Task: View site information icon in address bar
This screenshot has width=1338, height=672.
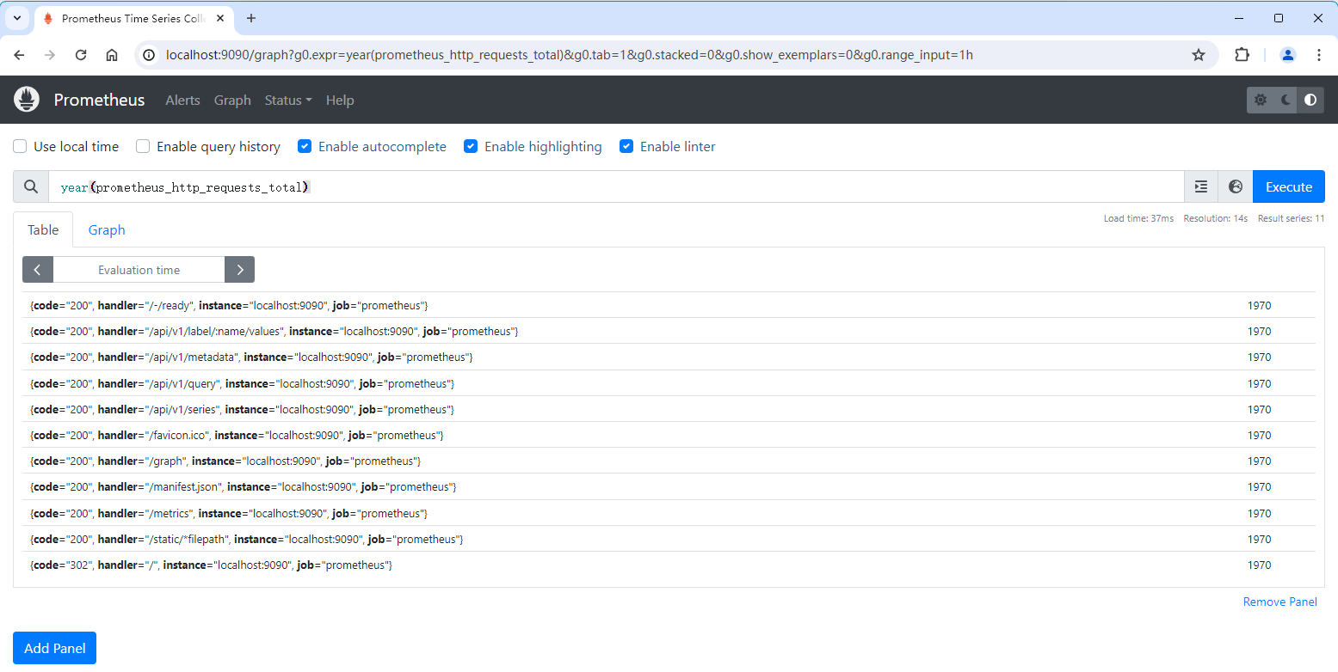Action: (x=149, y=55)
